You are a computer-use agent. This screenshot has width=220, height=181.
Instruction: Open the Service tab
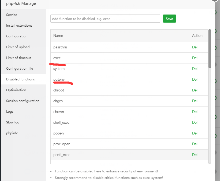pyautogui.click(x=12, y=15)
